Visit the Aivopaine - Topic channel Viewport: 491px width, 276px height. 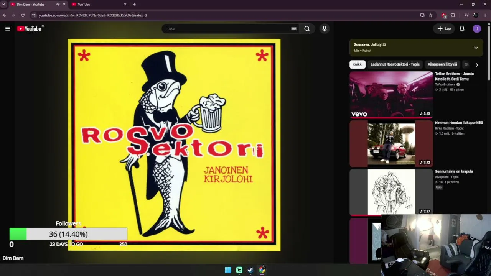coord(447,177)
